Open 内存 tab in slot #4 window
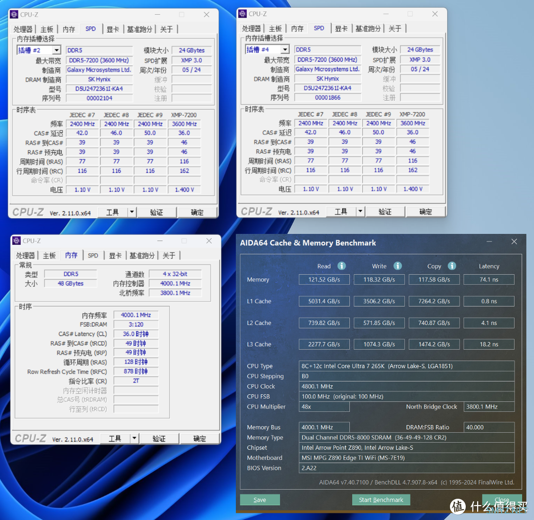534x520 pixels. 297,29
